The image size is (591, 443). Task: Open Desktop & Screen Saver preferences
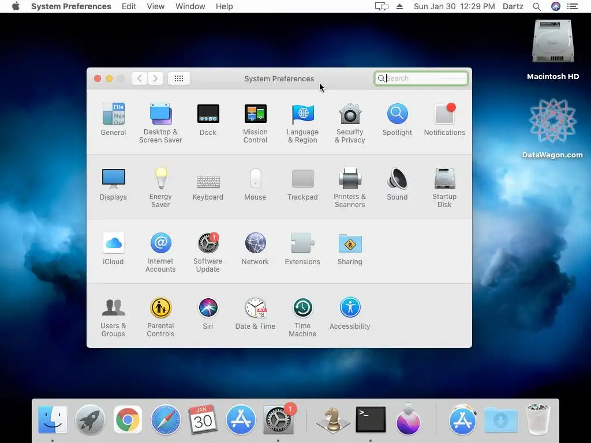click(160, 122)
